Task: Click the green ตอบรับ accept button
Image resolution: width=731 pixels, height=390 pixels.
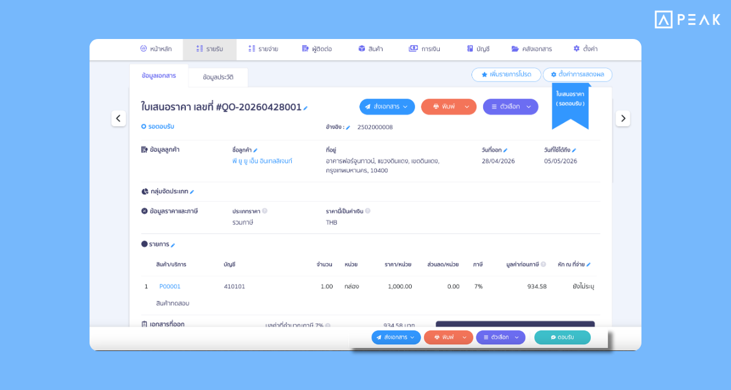Action: click(x=562, y=337)
